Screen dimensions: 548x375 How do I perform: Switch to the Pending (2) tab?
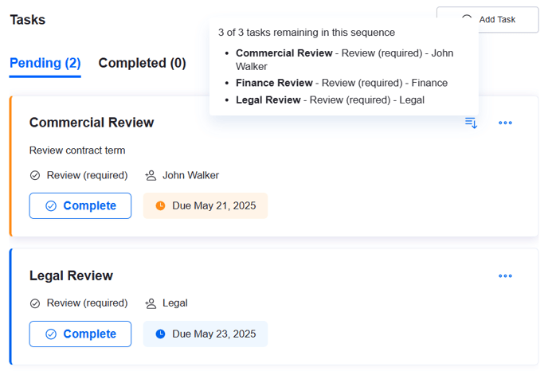coord(45,63)
